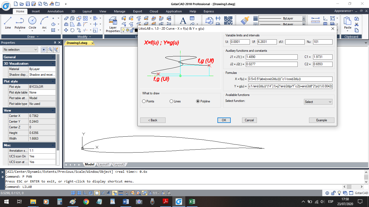The image size is (369, 207).
Task: Click the Back button in dialog
Action: [x=153, y=120]
